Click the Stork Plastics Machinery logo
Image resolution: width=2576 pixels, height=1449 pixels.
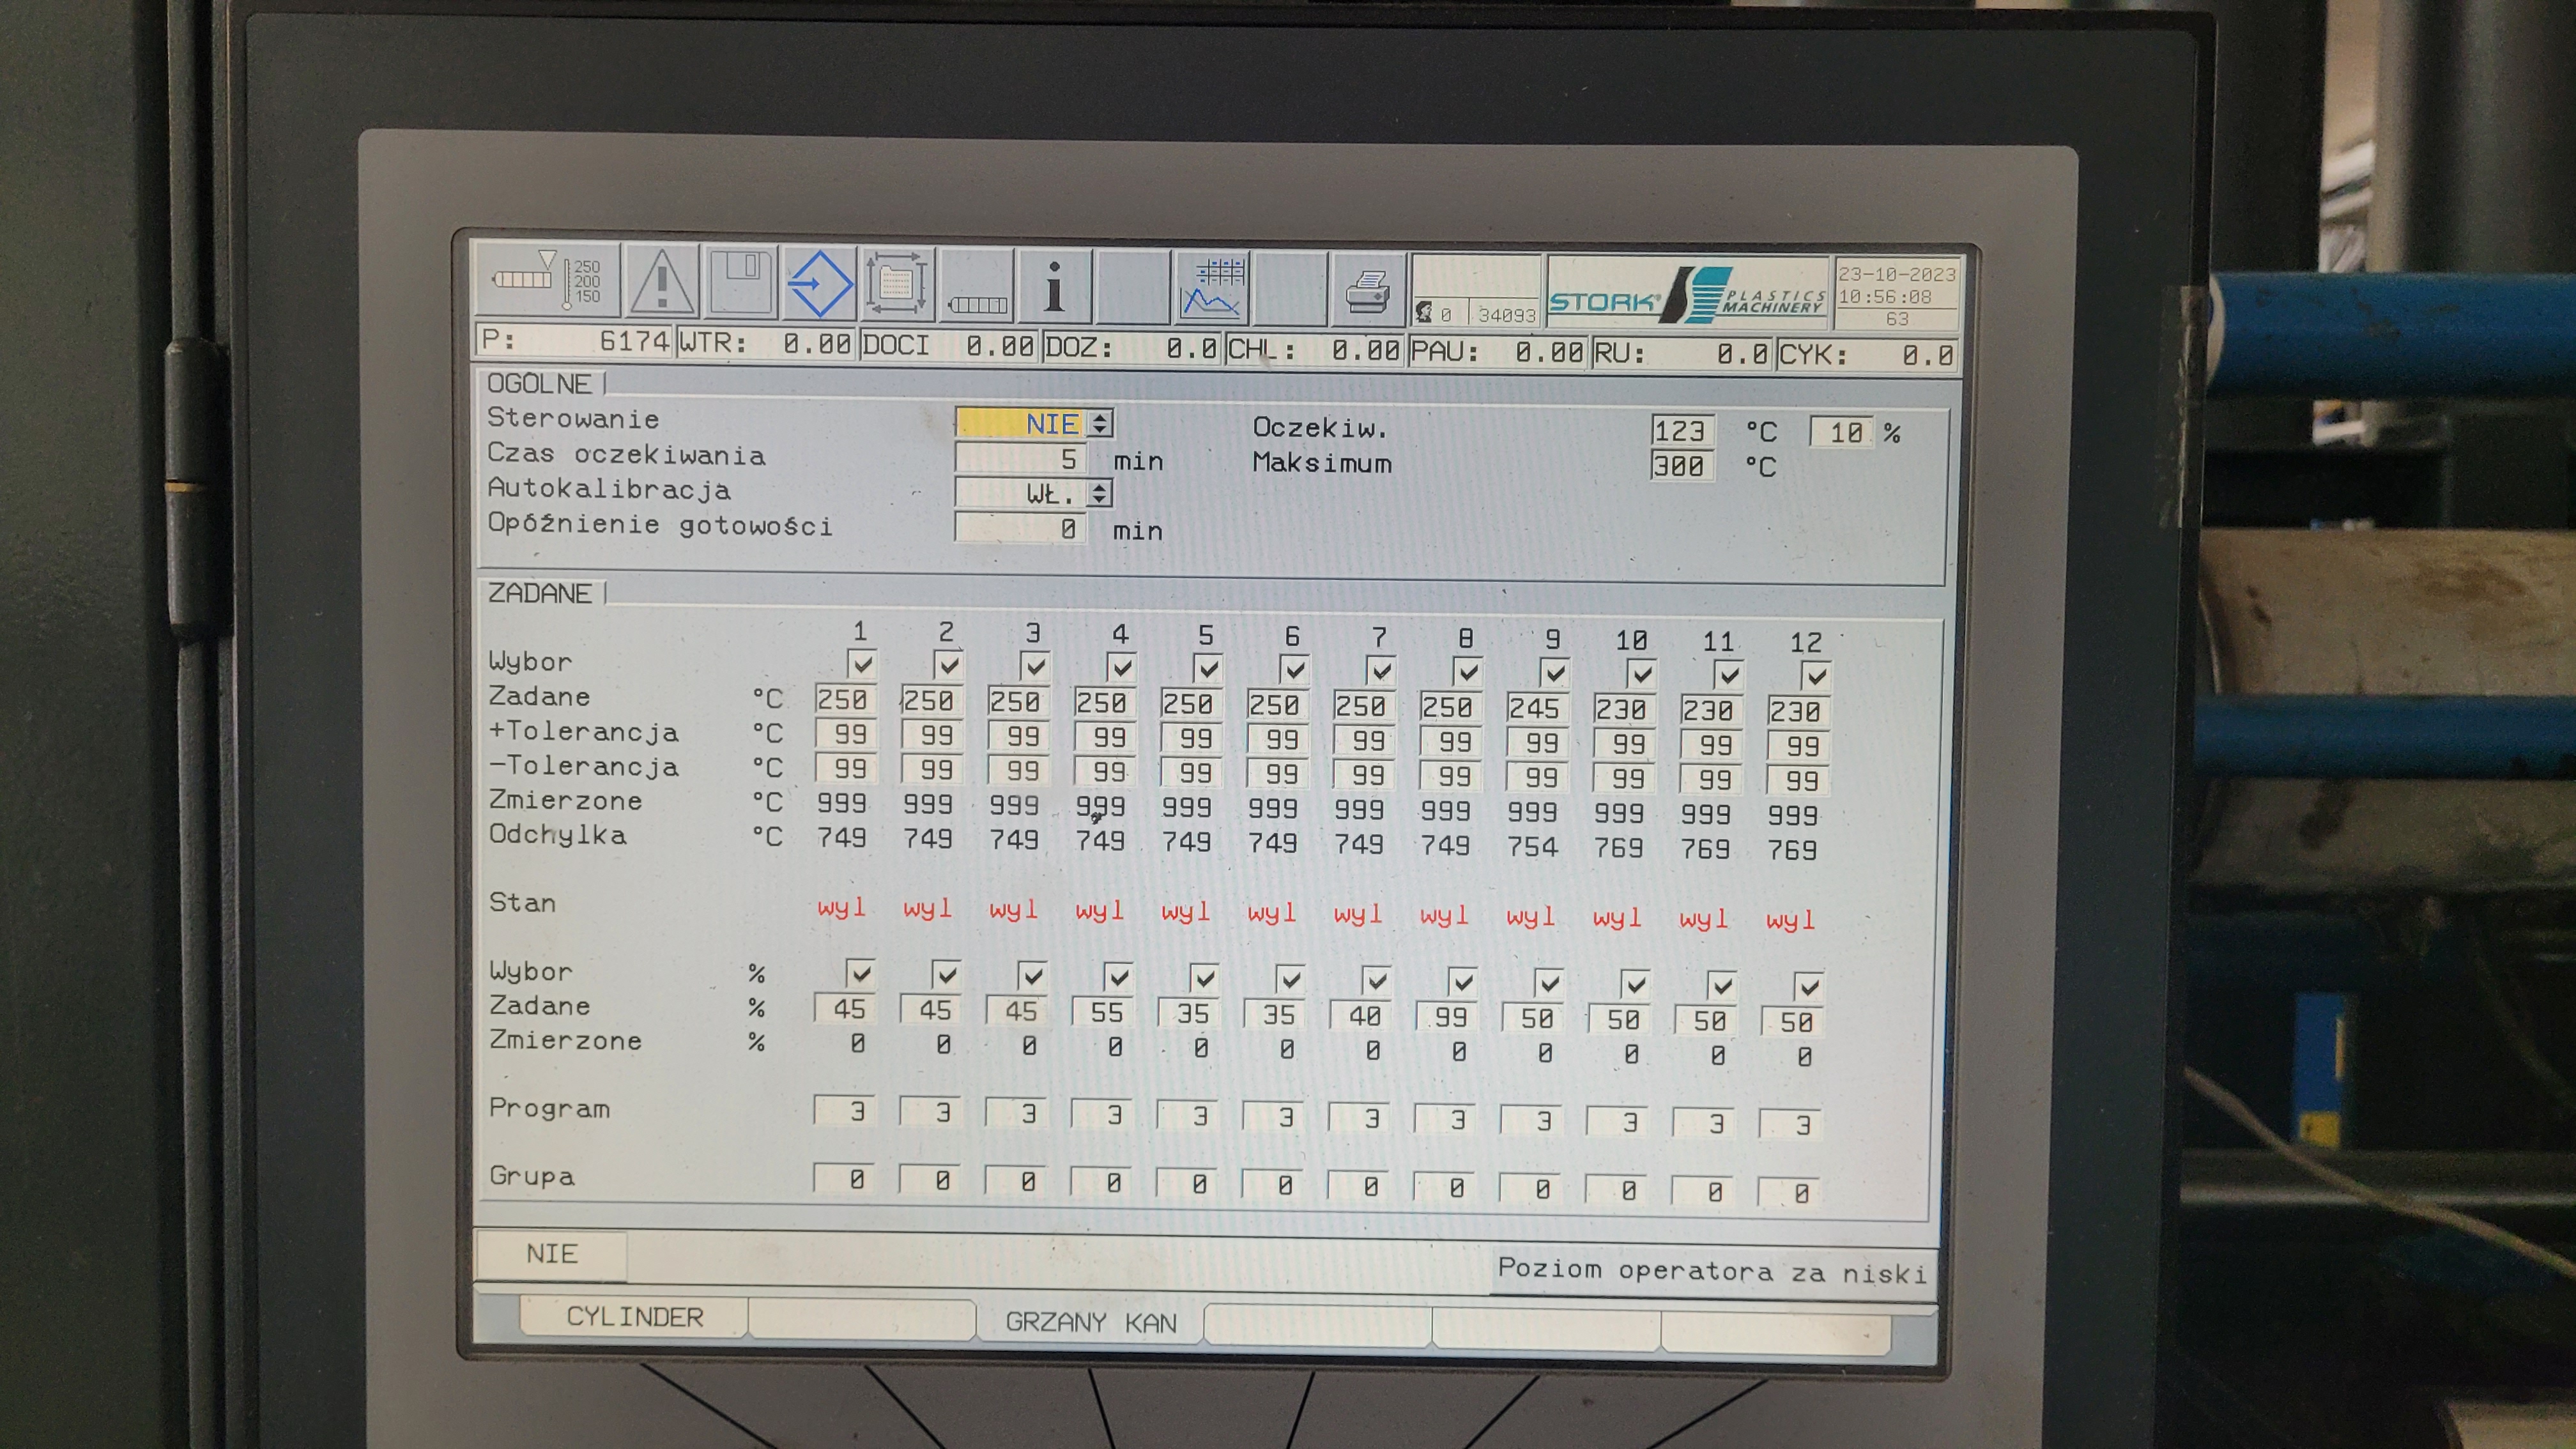point(1687,293)
